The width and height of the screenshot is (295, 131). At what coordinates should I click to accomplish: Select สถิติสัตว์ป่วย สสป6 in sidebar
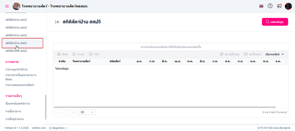pos(16,51)
